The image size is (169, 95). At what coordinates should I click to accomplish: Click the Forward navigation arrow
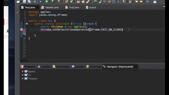pos(147,2)
